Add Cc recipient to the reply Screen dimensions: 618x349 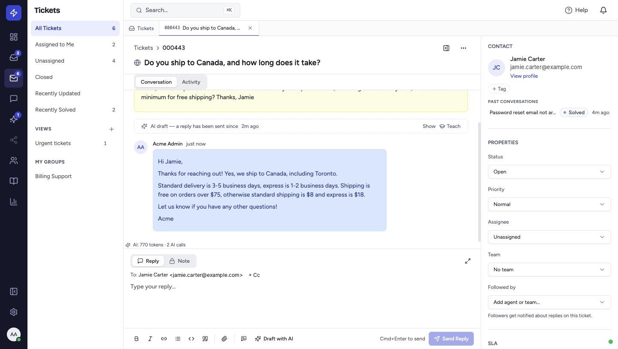(254, 275)
